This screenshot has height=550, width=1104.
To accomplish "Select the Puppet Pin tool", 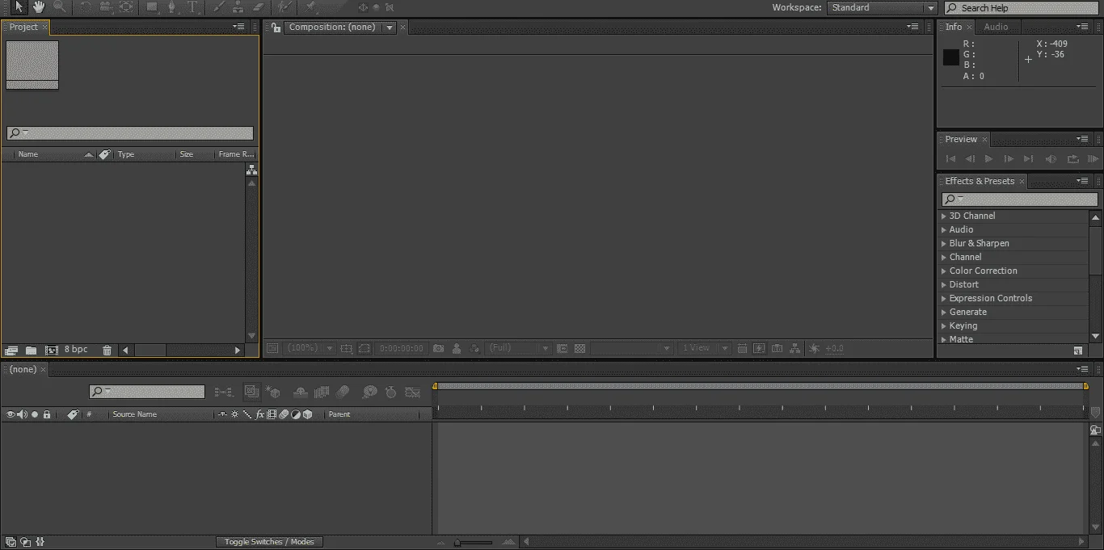I will click(311, 7).
